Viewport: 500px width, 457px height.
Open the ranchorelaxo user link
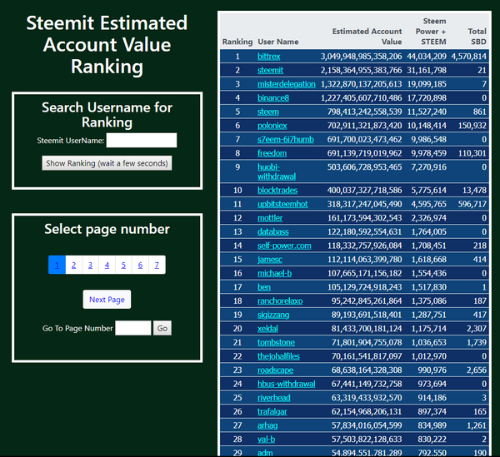pos(280,301)
